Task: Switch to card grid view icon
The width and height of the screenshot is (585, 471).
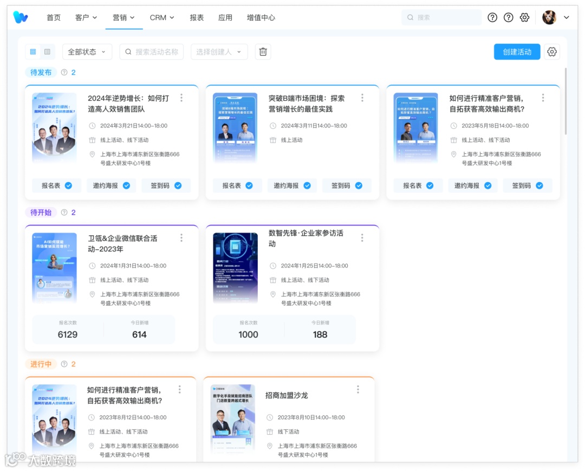Action: (33, 52)
